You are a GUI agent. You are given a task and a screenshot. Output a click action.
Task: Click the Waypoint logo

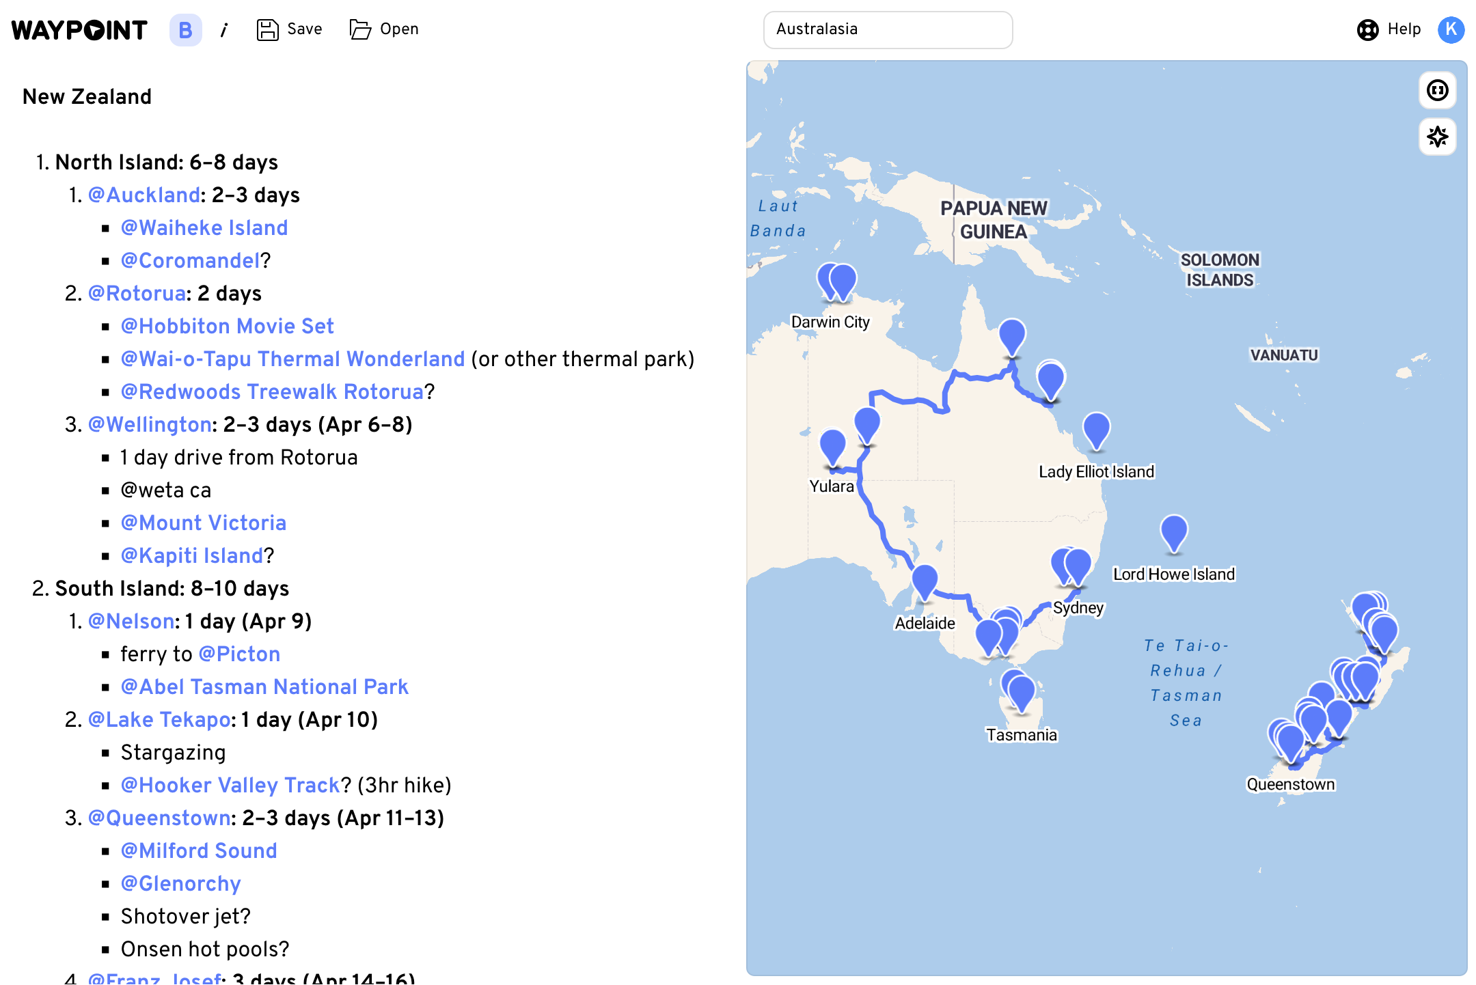pos(77,29)
